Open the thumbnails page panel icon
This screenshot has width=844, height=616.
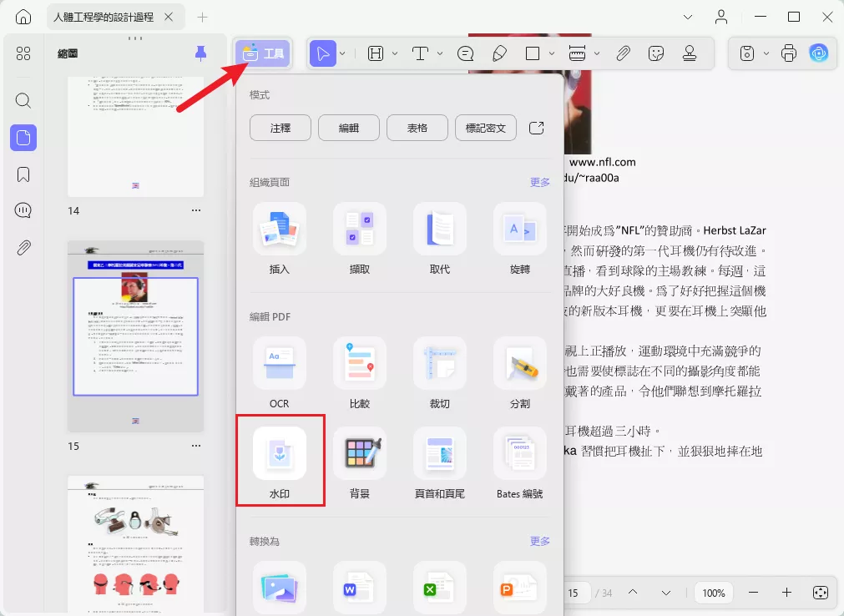(23, 138)
